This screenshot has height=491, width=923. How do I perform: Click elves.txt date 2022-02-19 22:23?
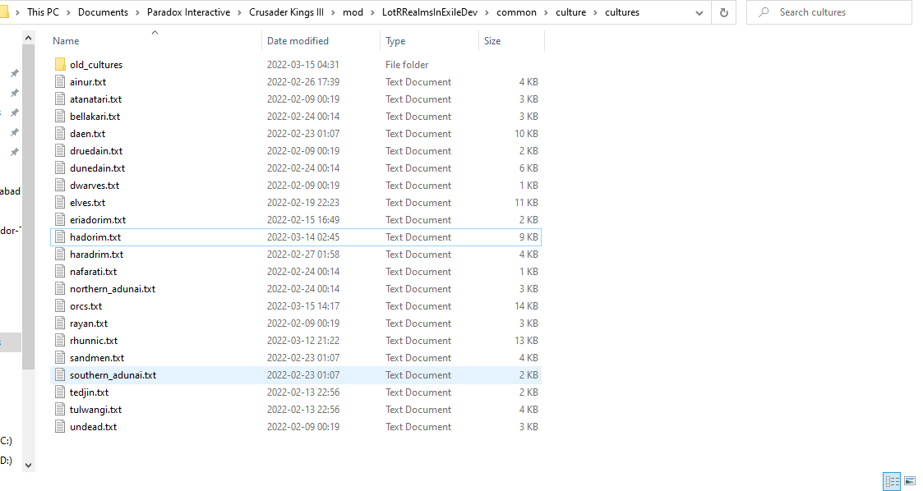303,202
